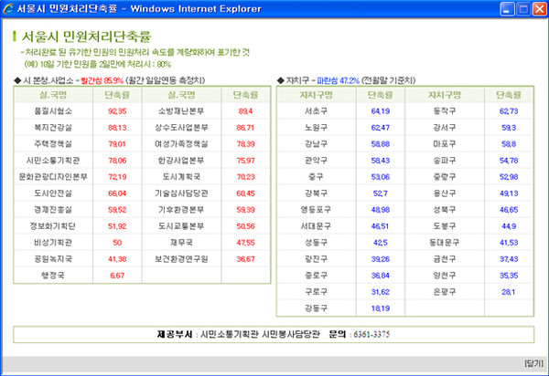The width and height of the screenshot is (549, 376).
Task: Click the contact number 6361-3375
Action: click(371, 334)
